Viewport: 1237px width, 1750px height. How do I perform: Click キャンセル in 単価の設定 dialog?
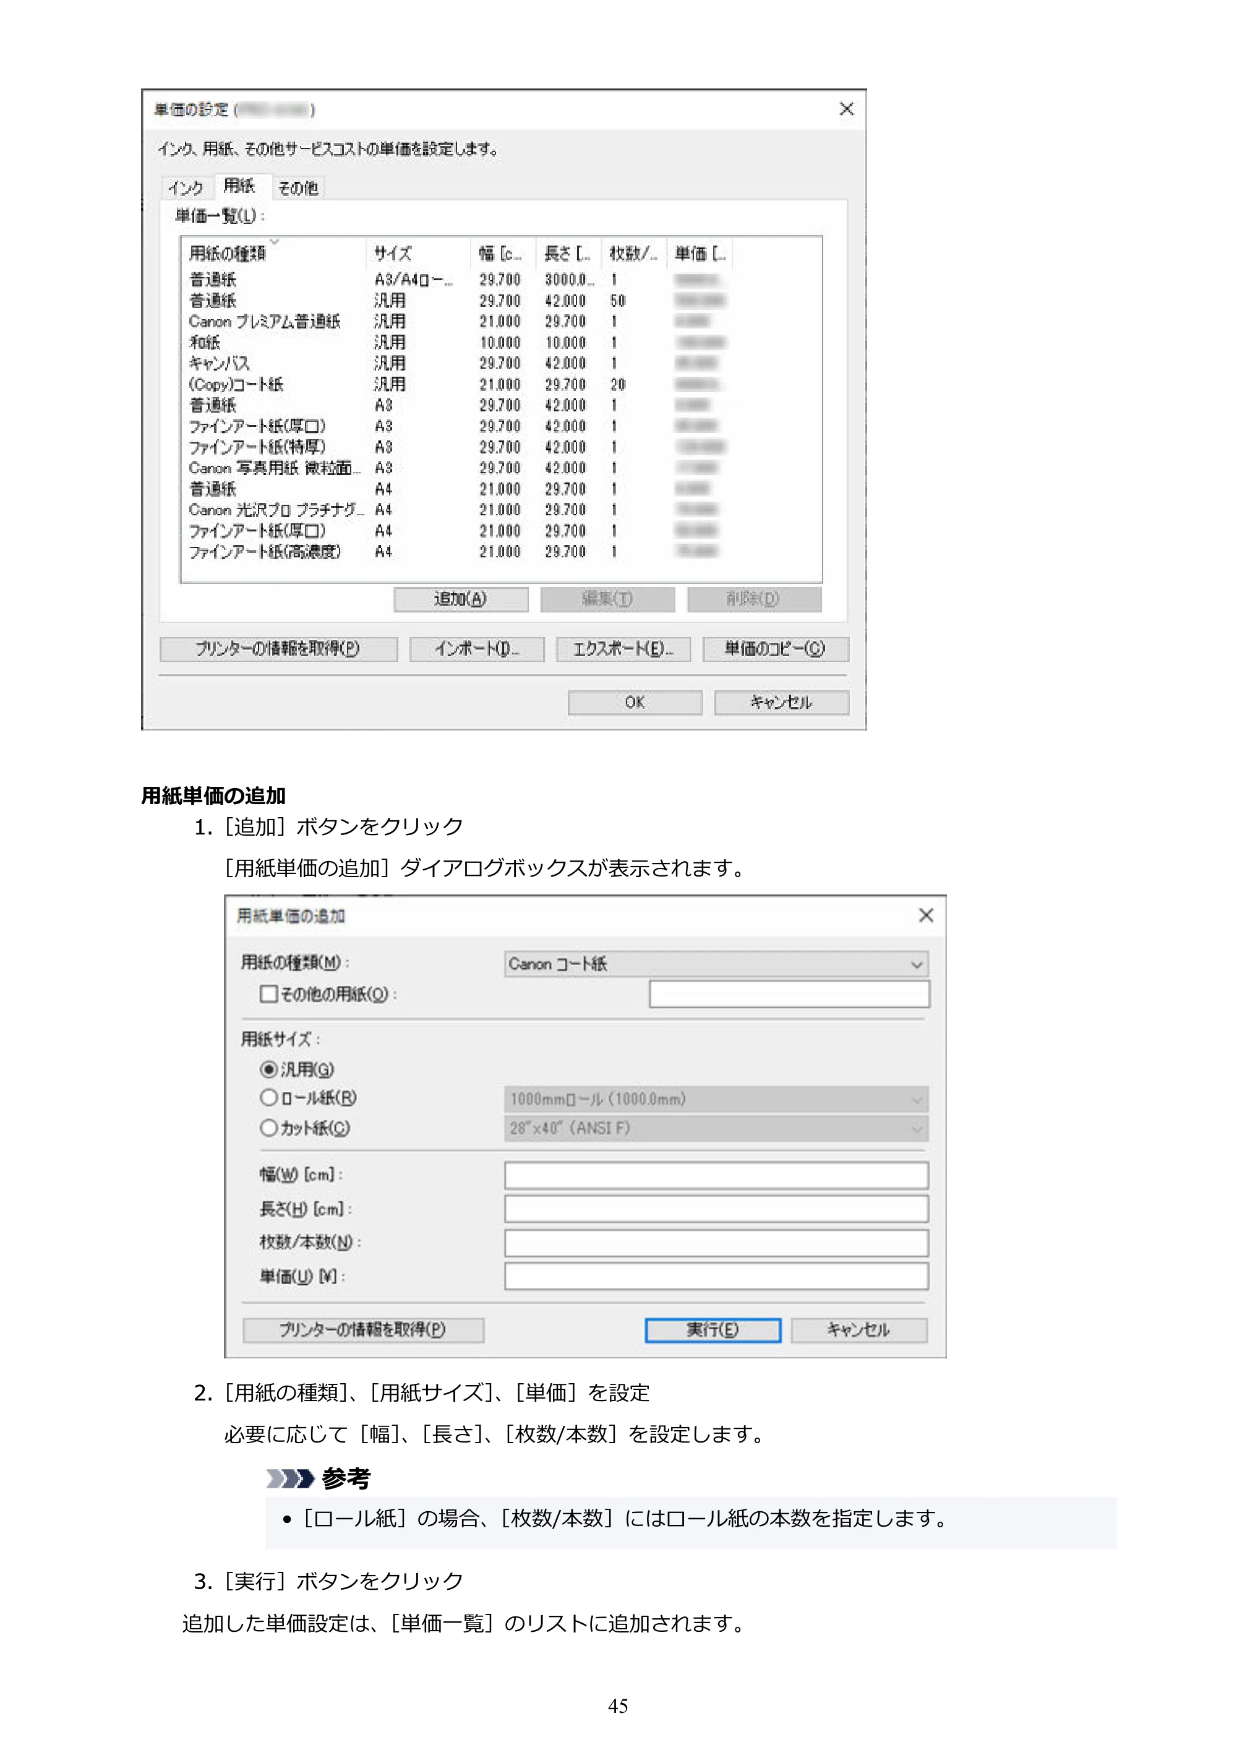[781, 702]
